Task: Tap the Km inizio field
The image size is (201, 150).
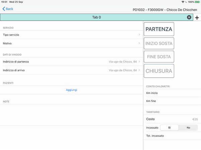Action: pos(172,93)
